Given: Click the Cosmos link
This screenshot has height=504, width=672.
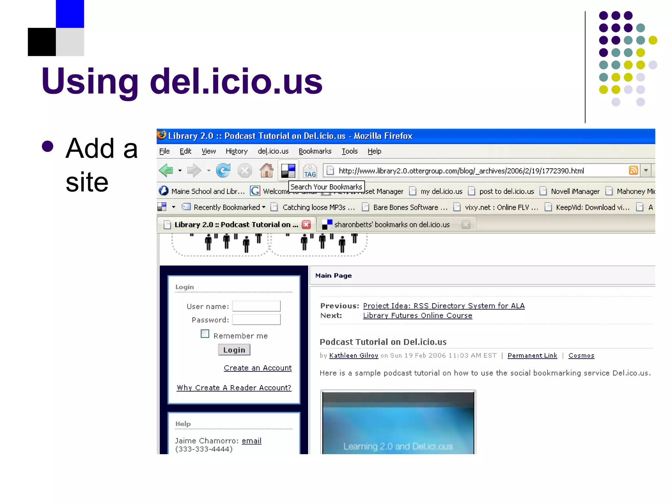Looking at the screenshot, I should click(x=581, y=356).
